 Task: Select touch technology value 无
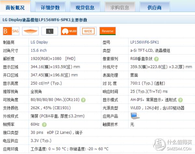(132, 124)
